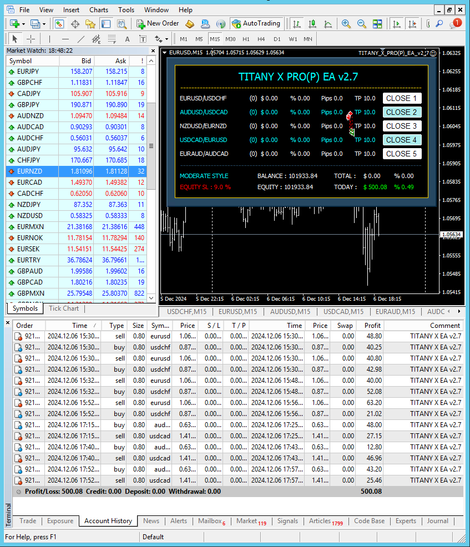Click the Zoom In magnifier icon
Viewport: 470px width, 547px height.
click(x=346, y=24)
